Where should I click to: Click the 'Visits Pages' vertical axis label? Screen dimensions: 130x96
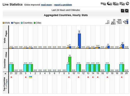point(5,37)
